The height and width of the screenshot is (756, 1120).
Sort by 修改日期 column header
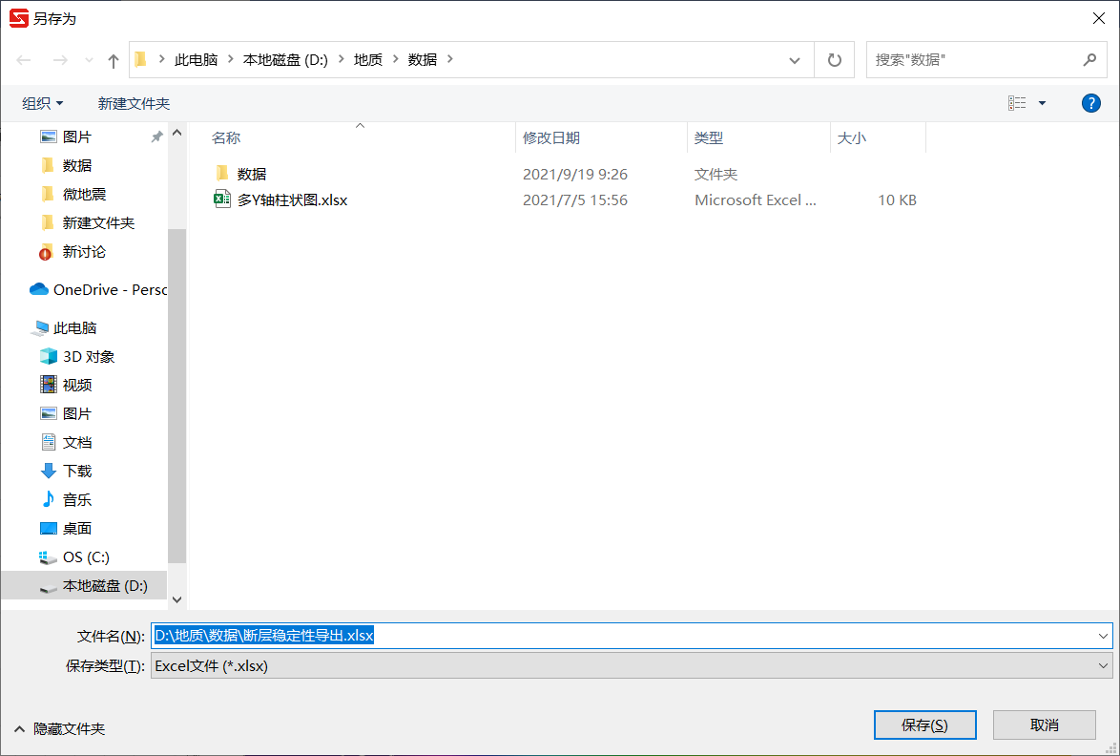tap(550, 137)
